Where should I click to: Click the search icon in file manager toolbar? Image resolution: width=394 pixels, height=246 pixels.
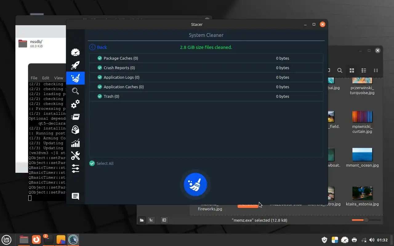(x=340, y=70)
